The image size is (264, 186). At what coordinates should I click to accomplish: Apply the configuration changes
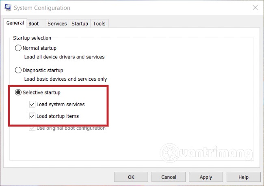coord(206,177)
